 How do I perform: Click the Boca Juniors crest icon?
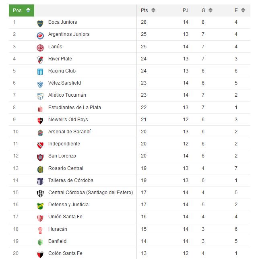(40, 24)
